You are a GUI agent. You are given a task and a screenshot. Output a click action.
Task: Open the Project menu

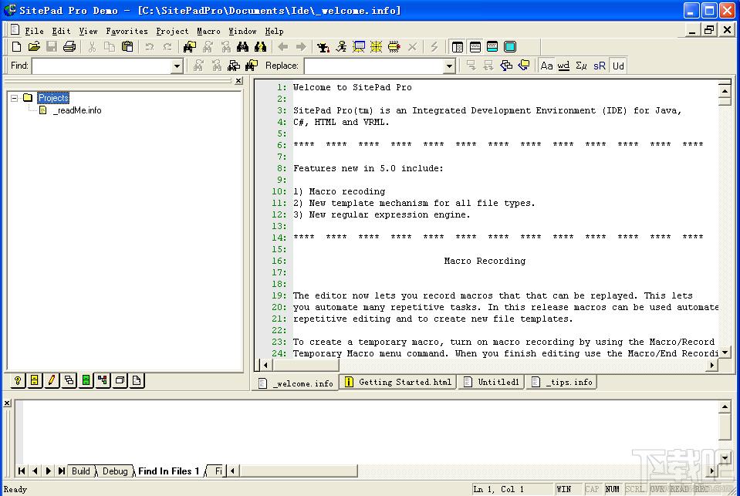172,31
